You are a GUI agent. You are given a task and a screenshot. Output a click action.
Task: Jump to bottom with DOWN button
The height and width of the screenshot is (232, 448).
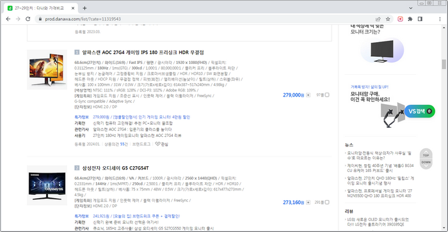pos(426,164)
